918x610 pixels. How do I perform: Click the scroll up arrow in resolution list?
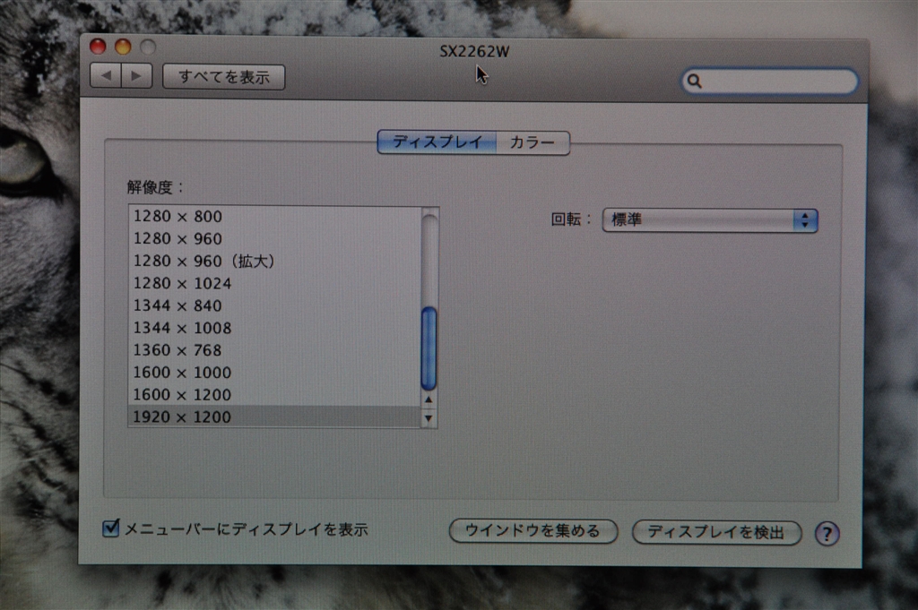pyautogui.click(x=429, y=400)
